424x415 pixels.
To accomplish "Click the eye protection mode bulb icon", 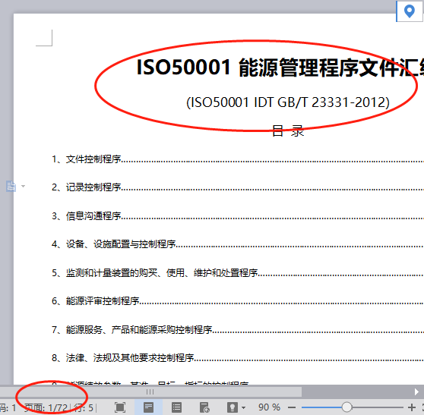I will [233, 407].
